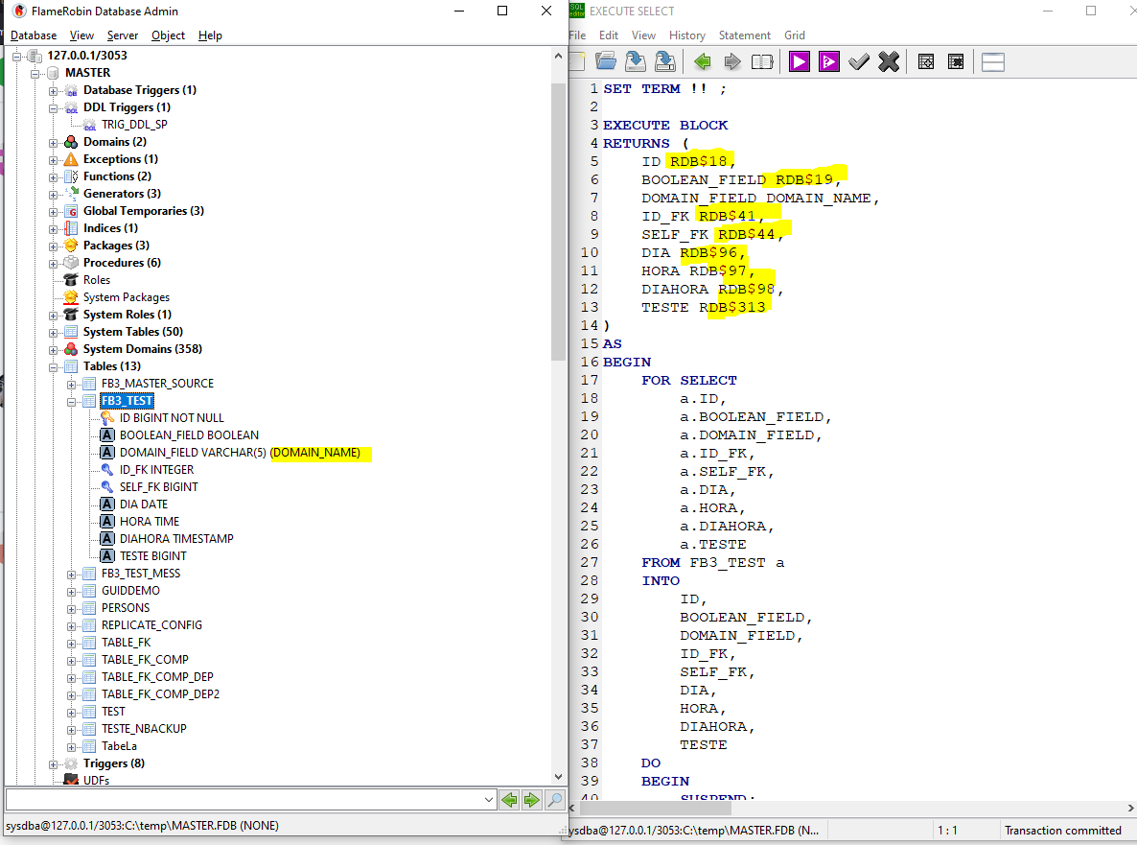Select the TESTE_NBACKUP table
Image resolution: width=1137 pixels, height=845 pixels.
tap(144, 729)
